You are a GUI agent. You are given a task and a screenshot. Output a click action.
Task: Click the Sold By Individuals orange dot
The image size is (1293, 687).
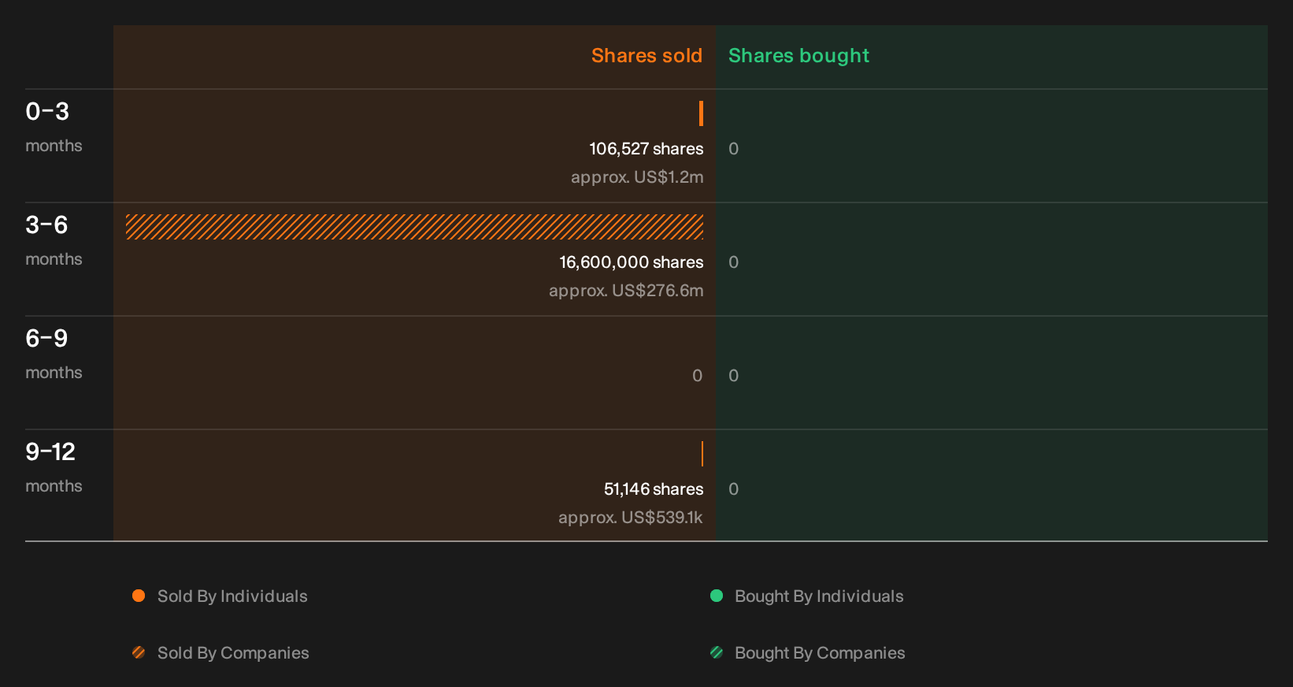pyautogui.click(x=139, y=596)
